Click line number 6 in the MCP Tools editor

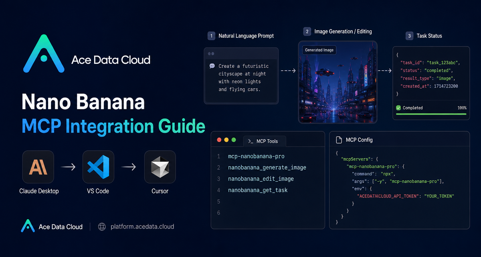point(218,212)
